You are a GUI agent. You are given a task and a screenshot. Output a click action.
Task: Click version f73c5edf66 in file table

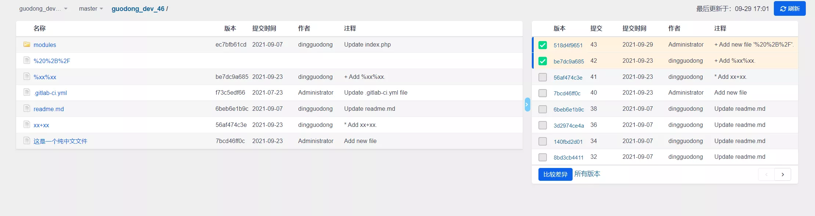[230, 92]
